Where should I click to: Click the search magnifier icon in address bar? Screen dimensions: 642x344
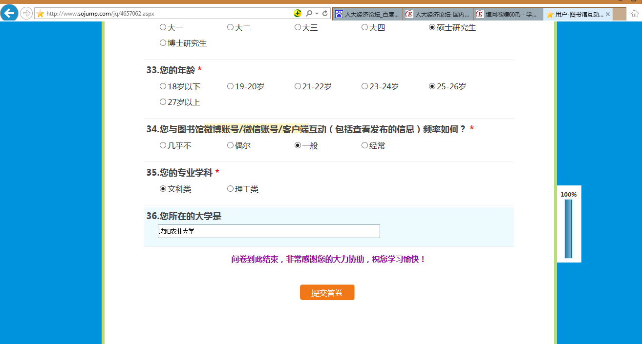tap(309, 13)
